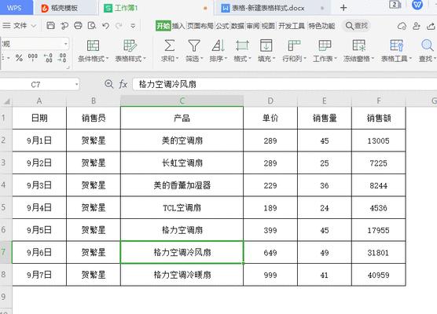Click the collaboration user-plus icon

point(417,26)
